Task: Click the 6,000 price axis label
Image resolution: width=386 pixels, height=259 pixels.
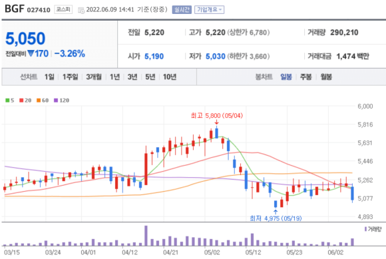Action: pyautogui.click(x=365, y=107)
